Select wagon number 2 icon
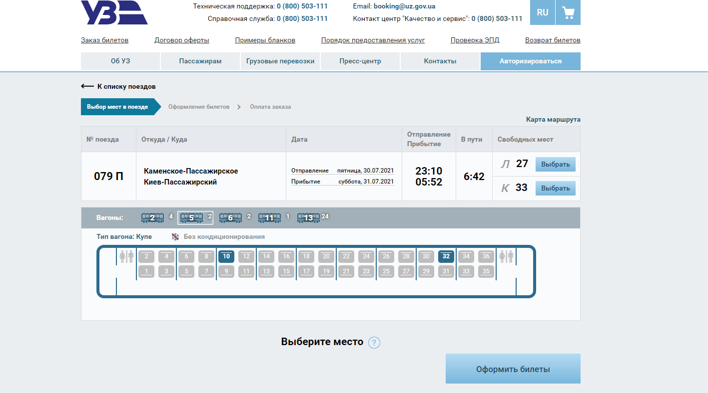This screenshot has height=393, width=708. (152, 217)
